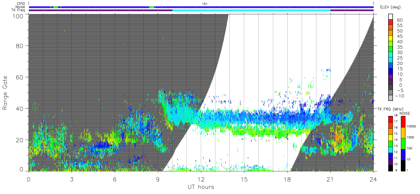Click the '15' tick label on the UT hours axis
The image size is (420, 194).
coord(244,179)
